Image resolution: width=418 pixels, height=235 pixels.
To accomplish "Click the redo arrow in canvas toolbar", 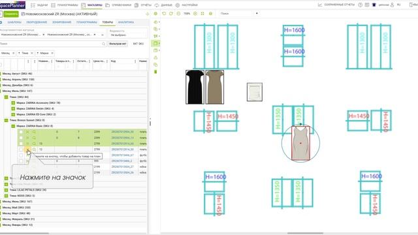I will tap(171, 13).
